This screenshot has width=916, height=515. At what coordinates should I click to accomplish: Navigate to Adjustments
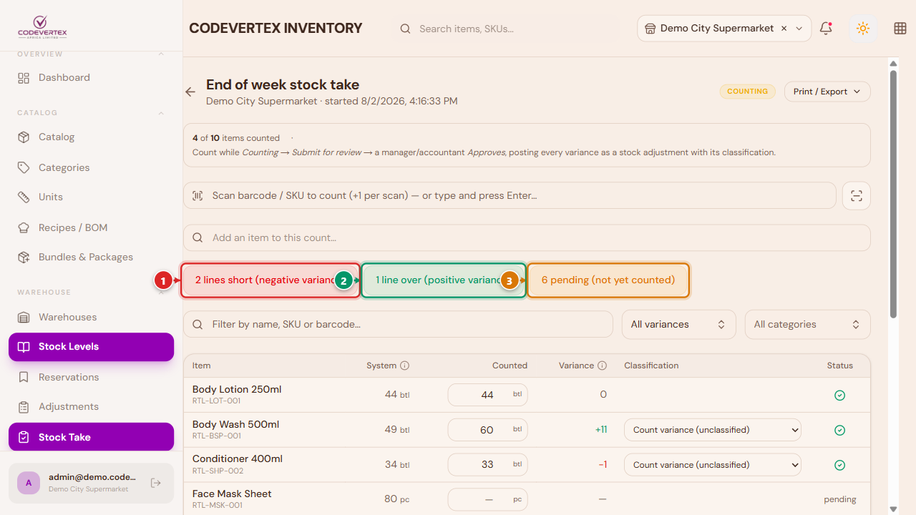[91, 407]
